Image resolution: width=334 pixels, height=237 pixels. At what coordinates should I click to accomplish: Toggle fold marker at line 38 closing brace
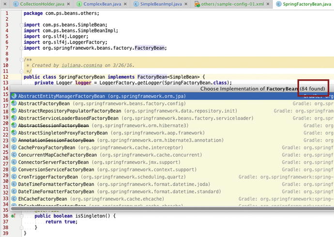[x=21, y=227]
